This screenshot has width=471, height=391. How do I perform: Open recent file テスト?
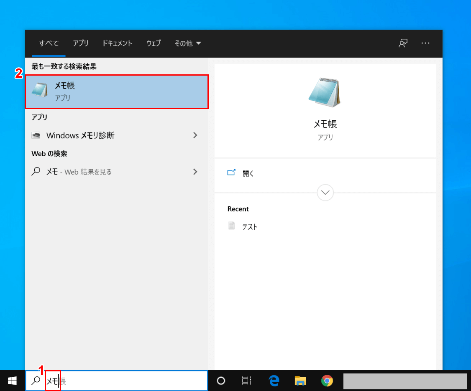tap(250, 227)
